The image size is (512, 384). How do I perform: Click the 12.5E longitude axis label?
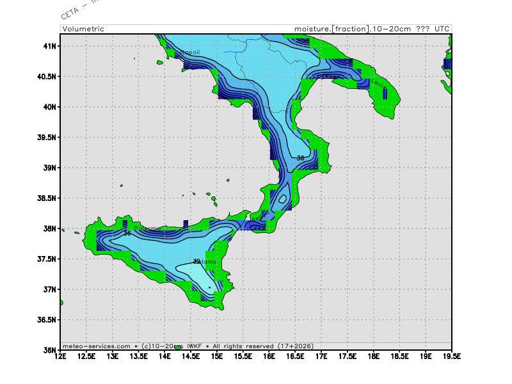(86, 356)
